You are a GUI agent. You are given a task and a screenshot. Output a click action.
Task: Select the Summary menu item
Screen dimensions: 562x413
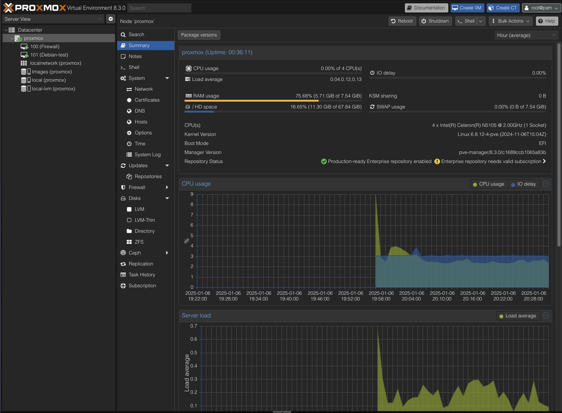pyautogui.click(x=146, y=46)
